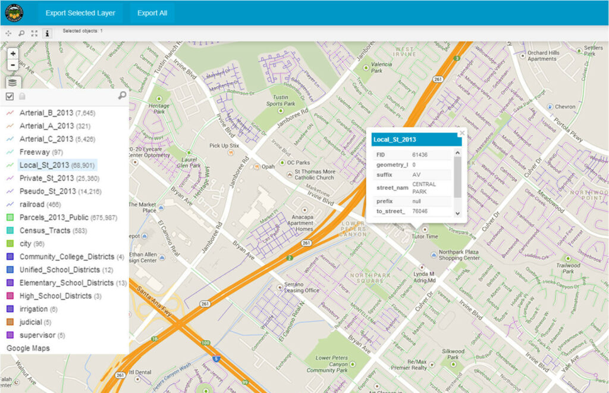Screen dimensions: 609x393
Task: Select the Census_Tracts layer
Action: click(x=45, y=230)
